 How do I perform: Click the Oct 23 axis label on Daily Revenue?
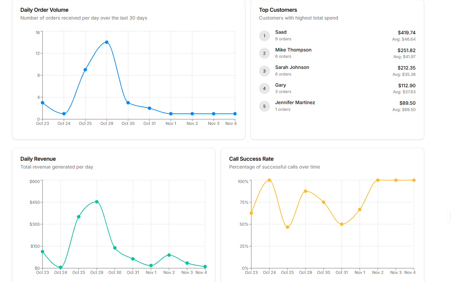tap(42, 272)
